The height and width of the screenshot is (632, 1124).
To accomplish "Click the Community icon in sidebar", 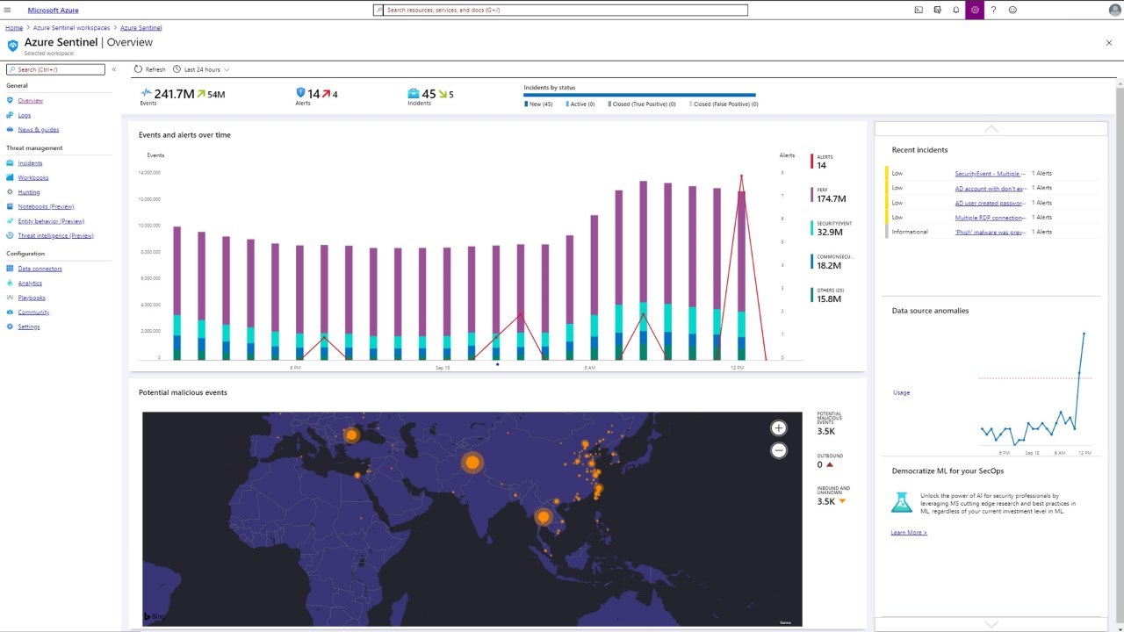I will point(11,312).
